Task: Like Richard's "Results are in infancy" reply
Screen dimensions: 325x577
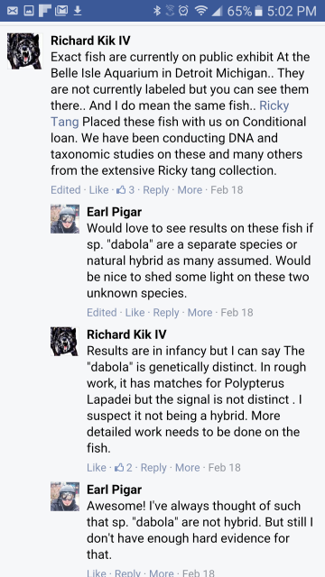Action: [x=97, y=467]
